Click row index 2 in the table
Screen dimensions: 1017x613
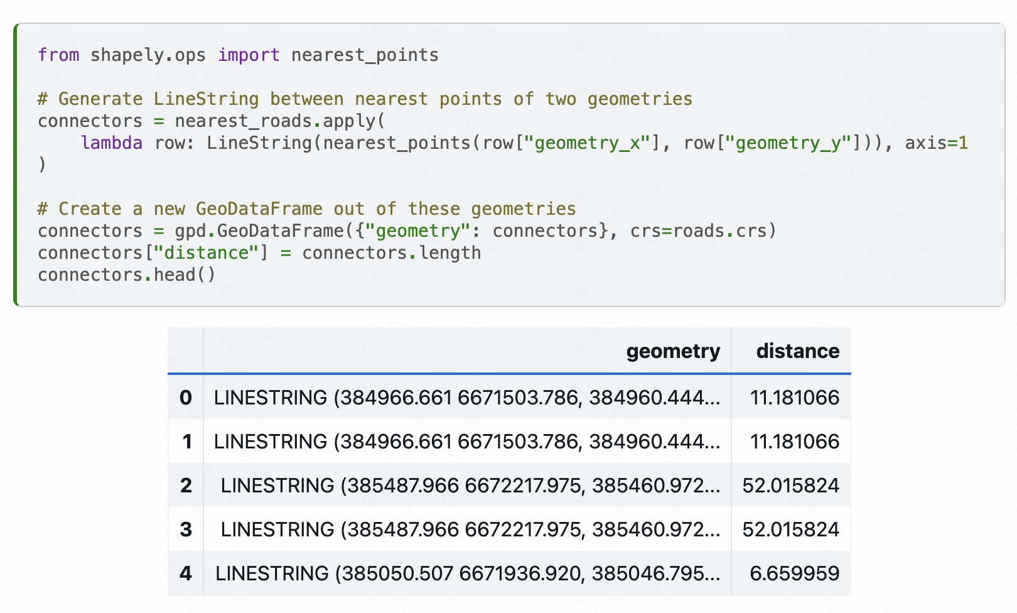tap(186, 486)
